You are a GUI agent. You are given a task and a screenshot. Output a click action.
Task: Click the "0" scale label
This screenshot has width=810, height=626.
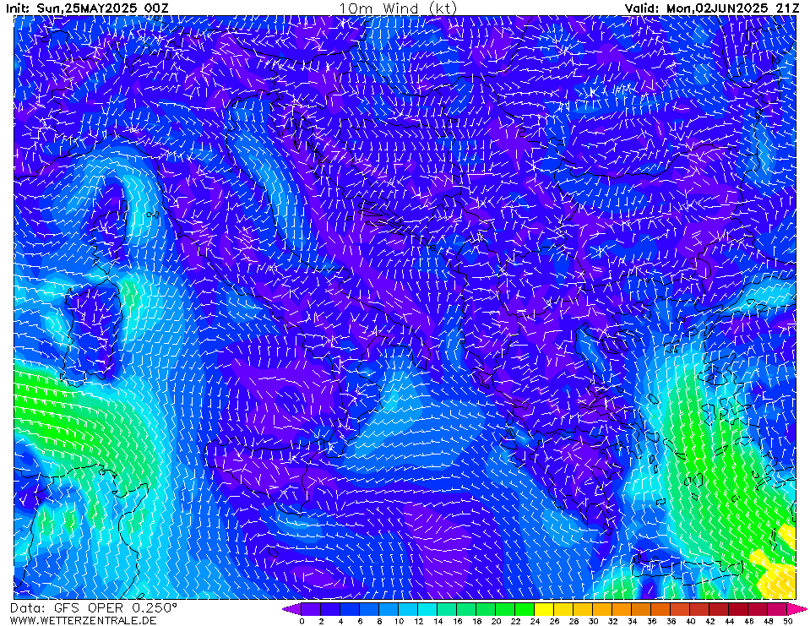point(302,621)
